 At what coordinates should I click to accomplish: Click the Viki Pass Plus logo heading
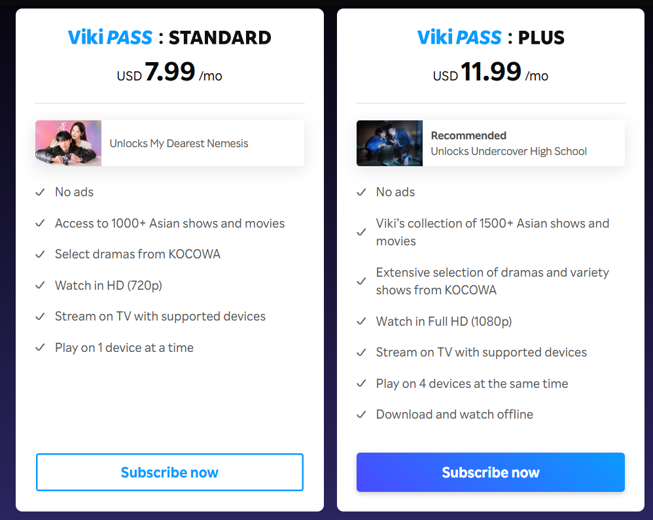coord(491,37)
